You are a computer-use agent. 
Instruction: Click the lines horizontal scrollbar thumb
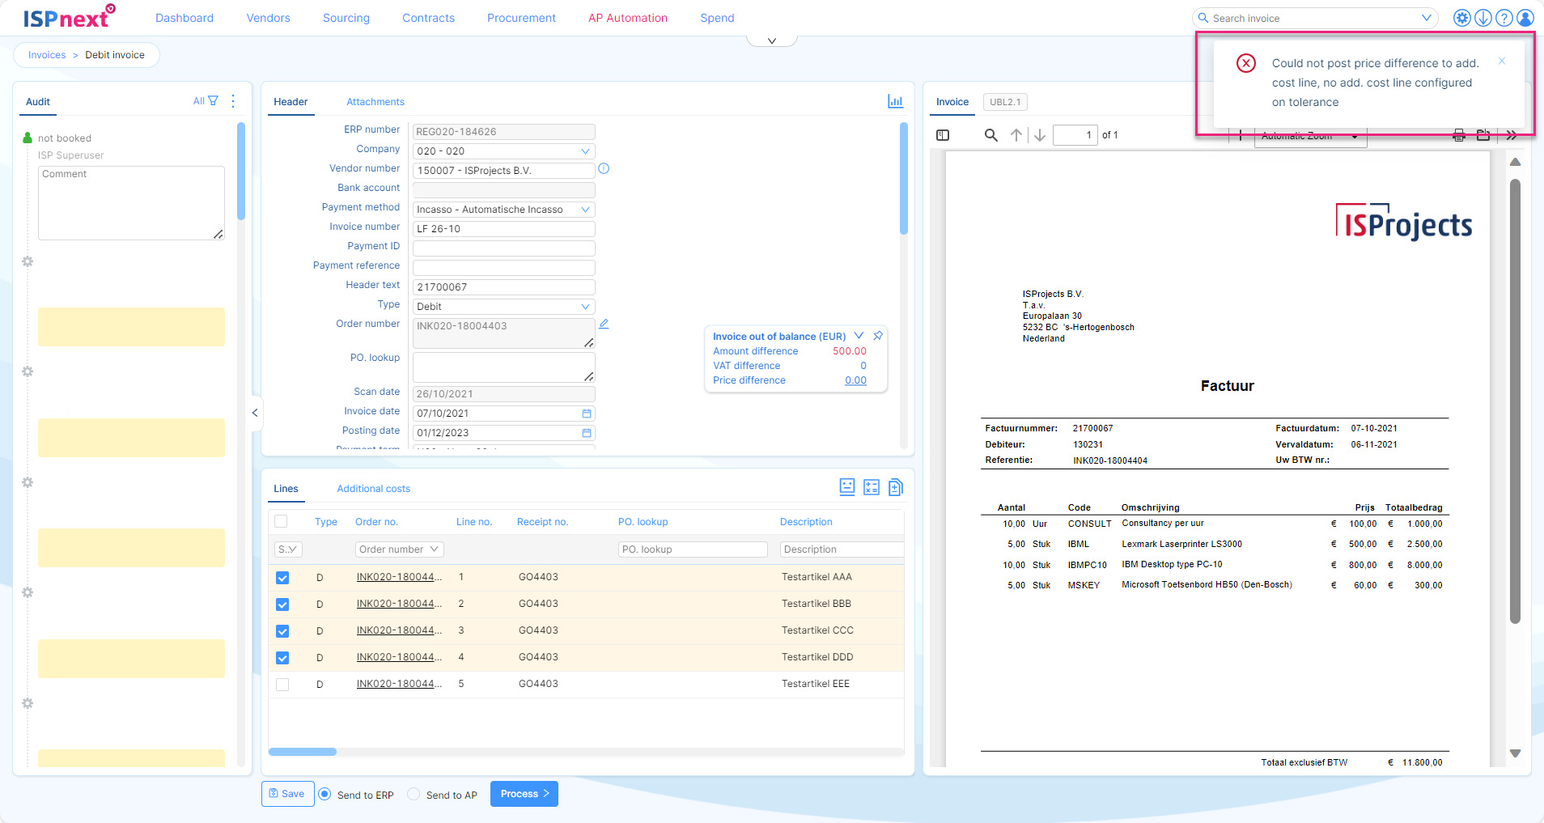tap(303, 752)
